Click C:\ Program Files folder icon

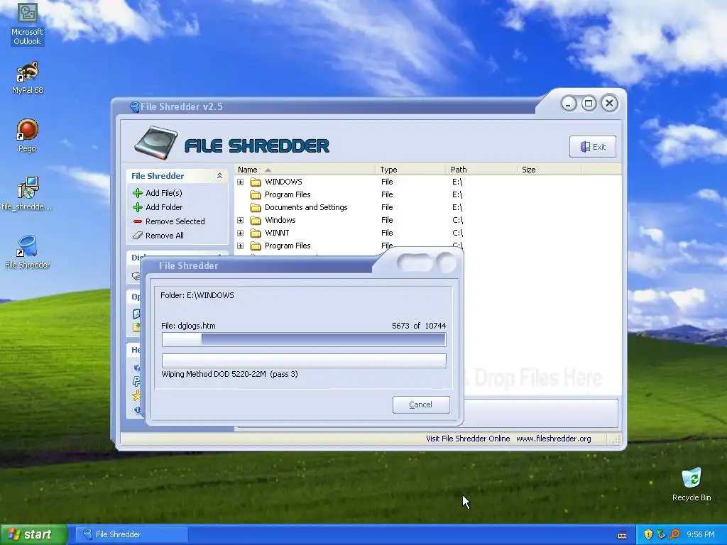(256, 246)
